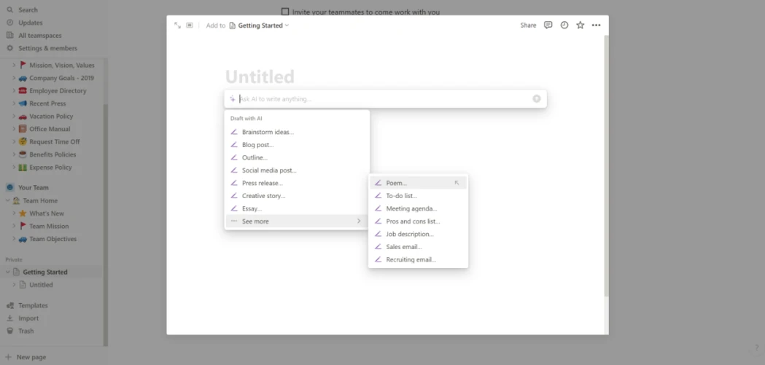Open the Untitled subpage in sidebar
Screen dimensions: 765x365
click(x=41, y=285)
